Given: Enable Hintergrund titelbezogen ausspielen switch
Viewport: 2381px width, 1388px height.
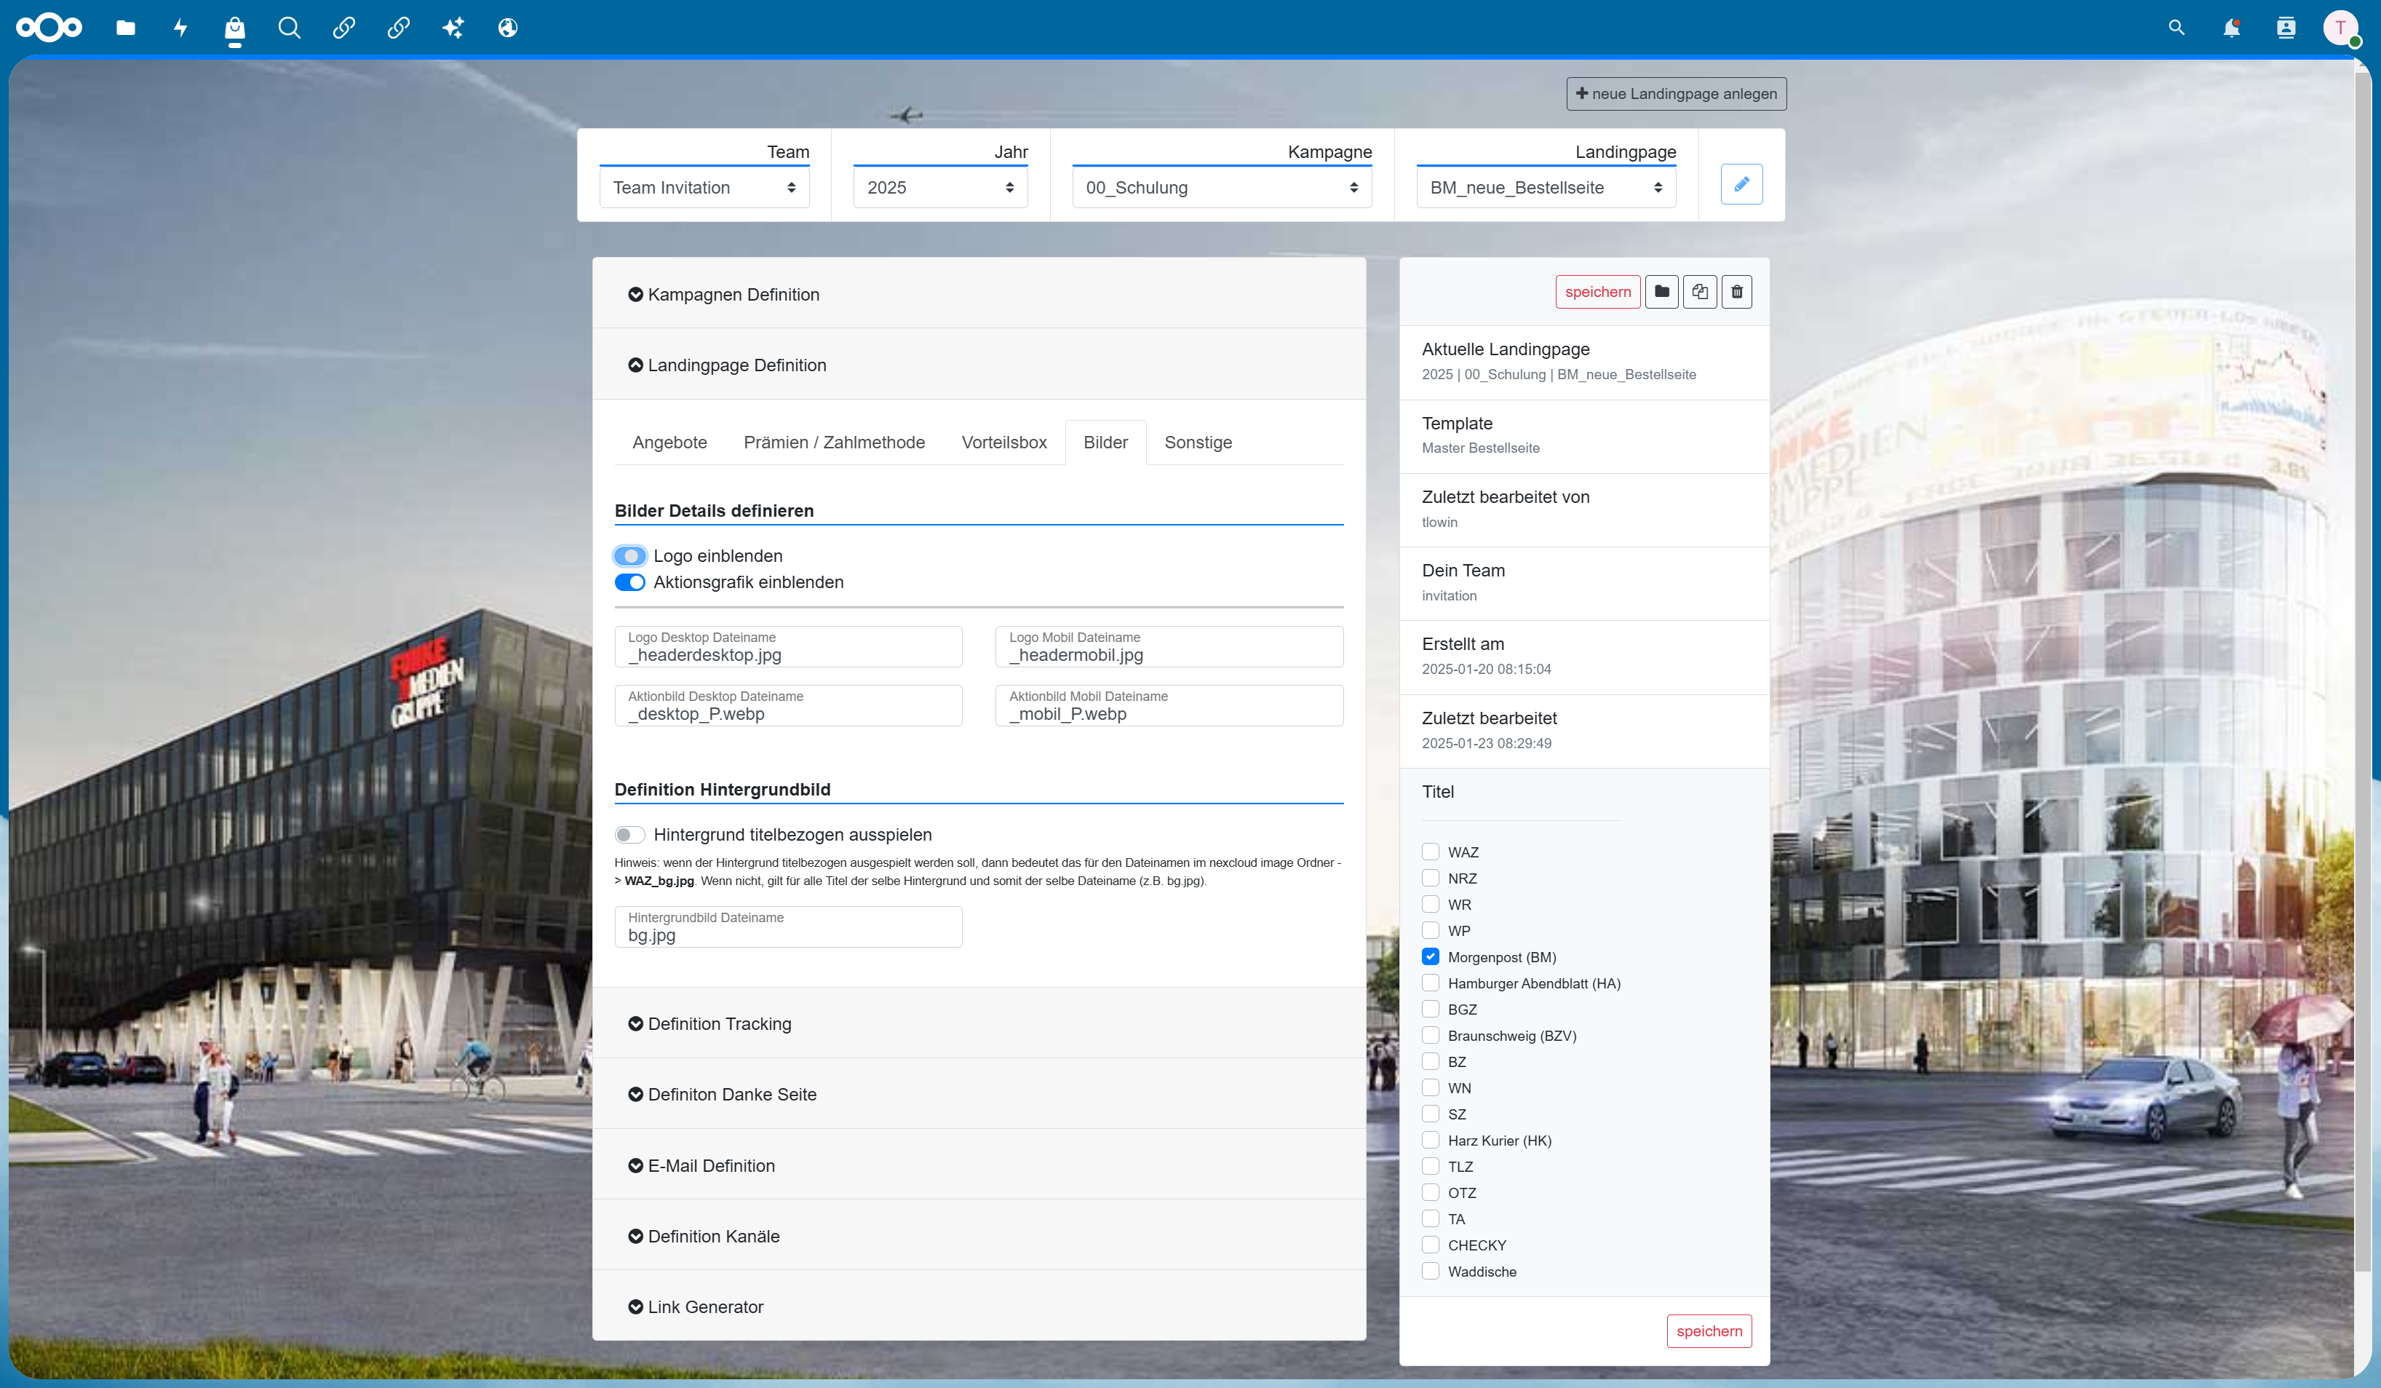Looking at the screenshot, I should click(630, 834).
